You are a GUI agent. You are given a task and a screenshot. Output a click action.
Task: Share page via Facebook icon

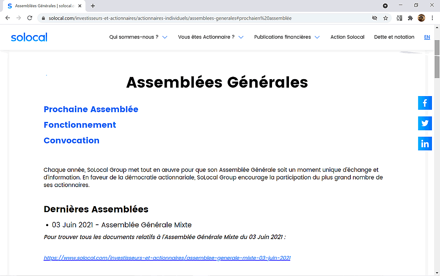tap(425, 103)
